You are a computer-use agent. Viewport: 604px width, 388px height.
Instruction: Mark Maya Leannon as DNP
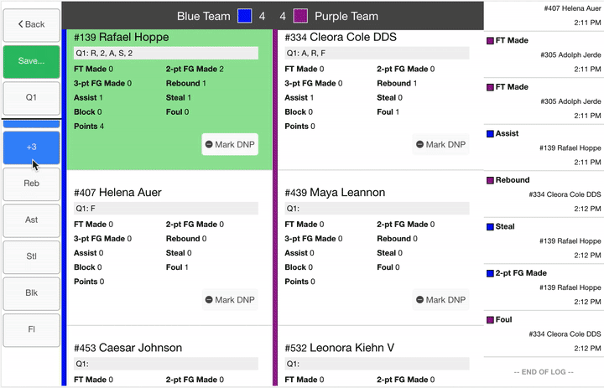click(x=440, y=300)
